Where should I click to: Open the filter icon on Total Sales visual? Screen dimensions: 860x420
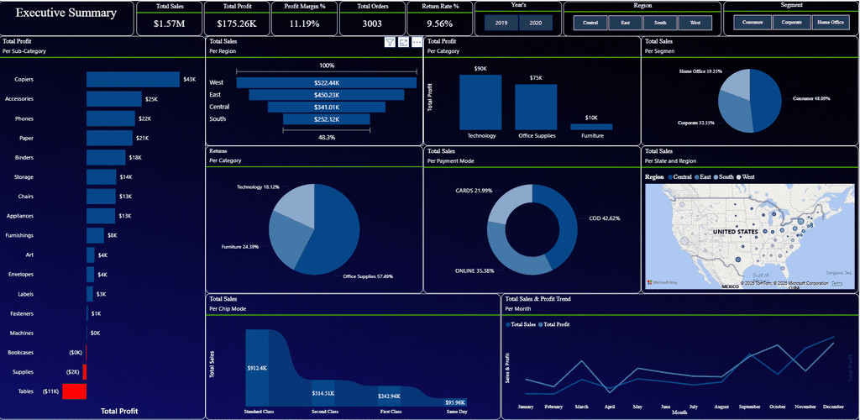tap(390, 42)
